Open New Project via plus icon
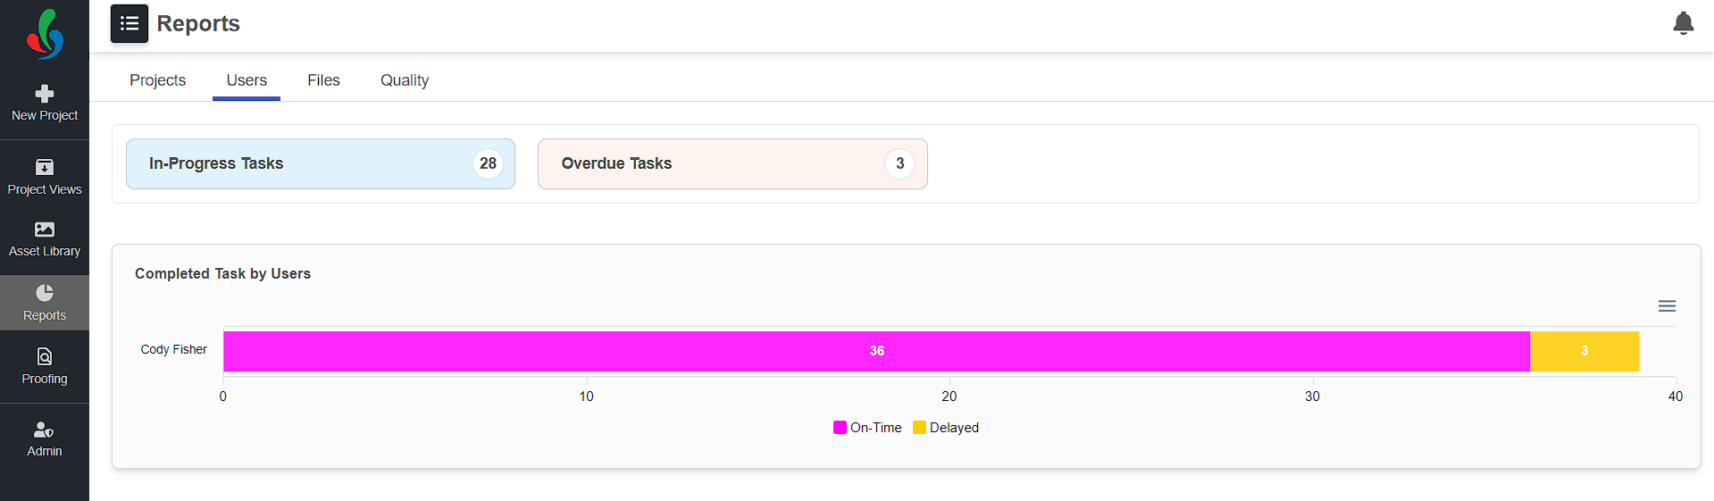The height and width of the screenshot is (501, 1714). [45, 94]
